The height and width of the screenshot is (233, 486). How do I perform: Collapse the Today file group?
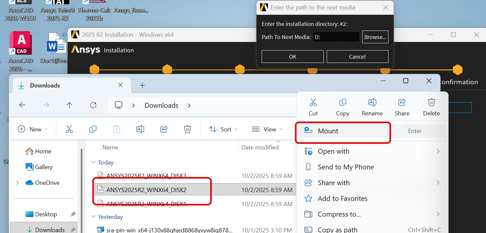tap(94, 163)
